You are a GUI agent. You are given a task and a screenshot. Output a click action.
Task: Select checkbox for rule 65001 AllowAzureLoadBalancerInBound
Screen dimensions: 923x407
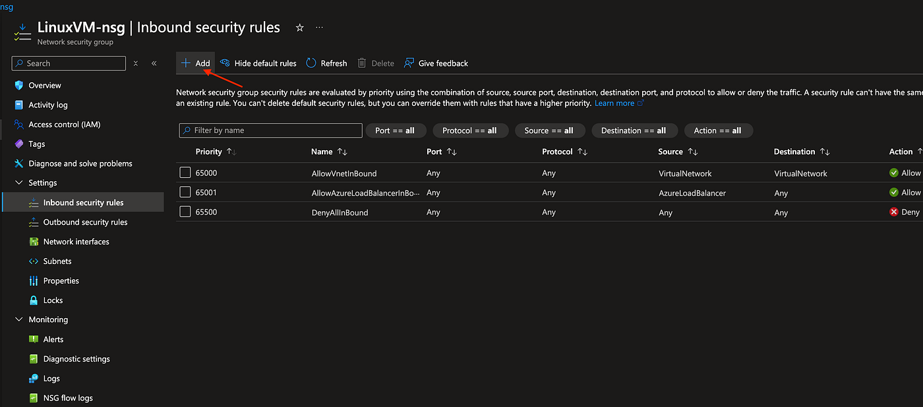pos(185,193)
